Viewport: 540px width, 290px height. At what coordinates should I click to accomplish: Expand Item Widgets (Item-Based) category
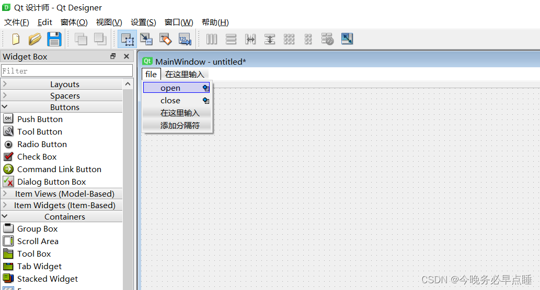pyautogui.click(x=62, y=205)
